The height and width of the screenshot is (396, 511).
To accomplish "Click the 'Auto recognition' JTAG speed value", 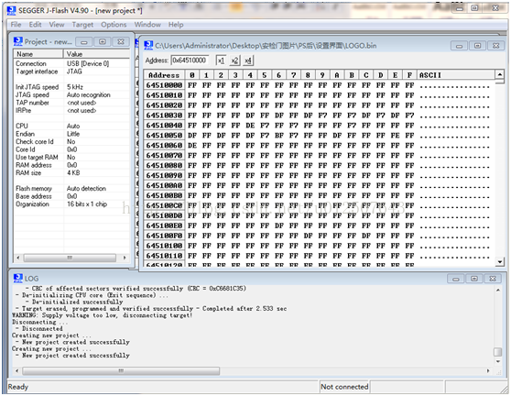I will [89, 95].
